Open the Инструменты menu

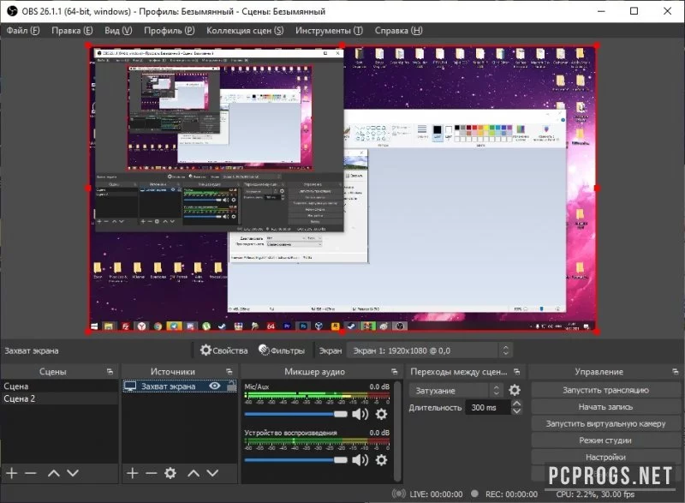click(329, 31)
